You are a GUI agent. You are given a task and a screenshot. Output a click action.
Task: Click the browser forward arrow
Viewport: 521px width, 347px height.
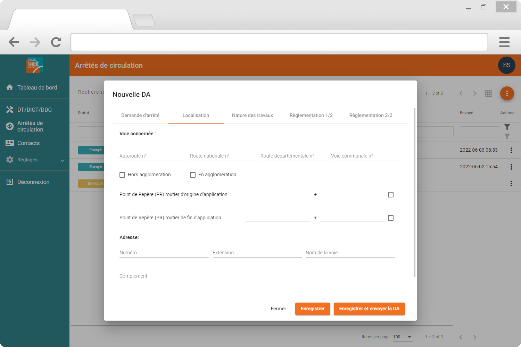pos(35,42)
